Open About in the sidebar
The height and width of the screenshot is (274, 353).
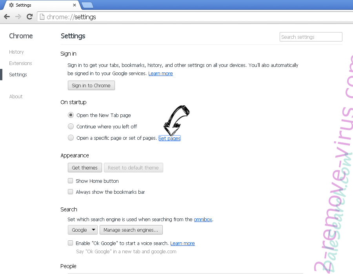(x=16, y=97)
